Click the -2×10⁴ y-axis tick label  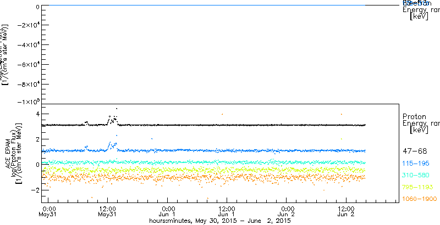[28, 25]
